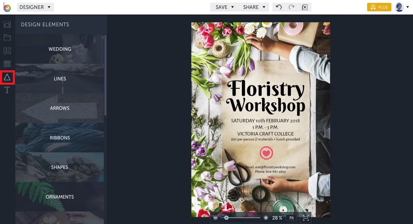Select the Design Elements triangle icon
Viewport: 413px width, 224px height.
(x=7, y=77)
